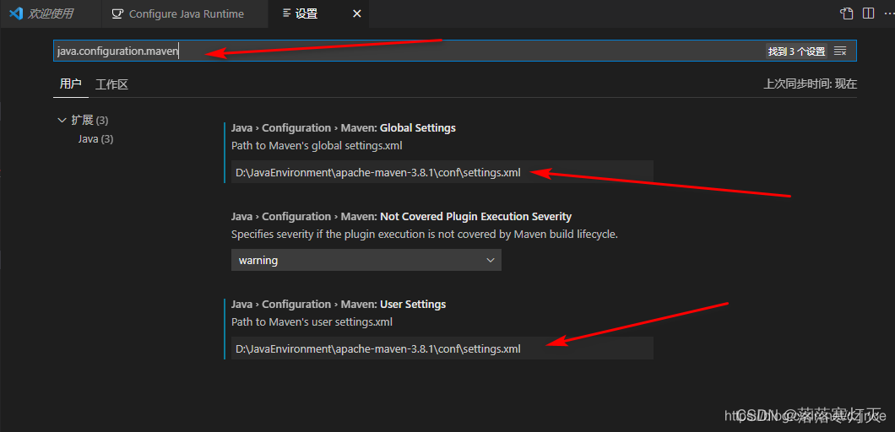The height and width of the screenshot is (432, 895).
Task: Click the 上次同步时间: 现在 sync status
Action: (811, 84)
